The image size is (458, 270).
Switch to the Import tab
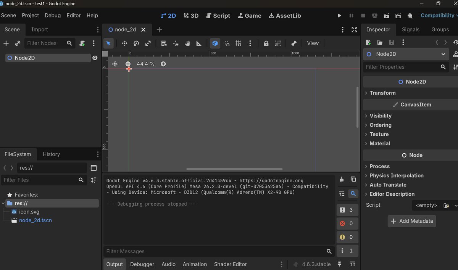tap(40, 29)
